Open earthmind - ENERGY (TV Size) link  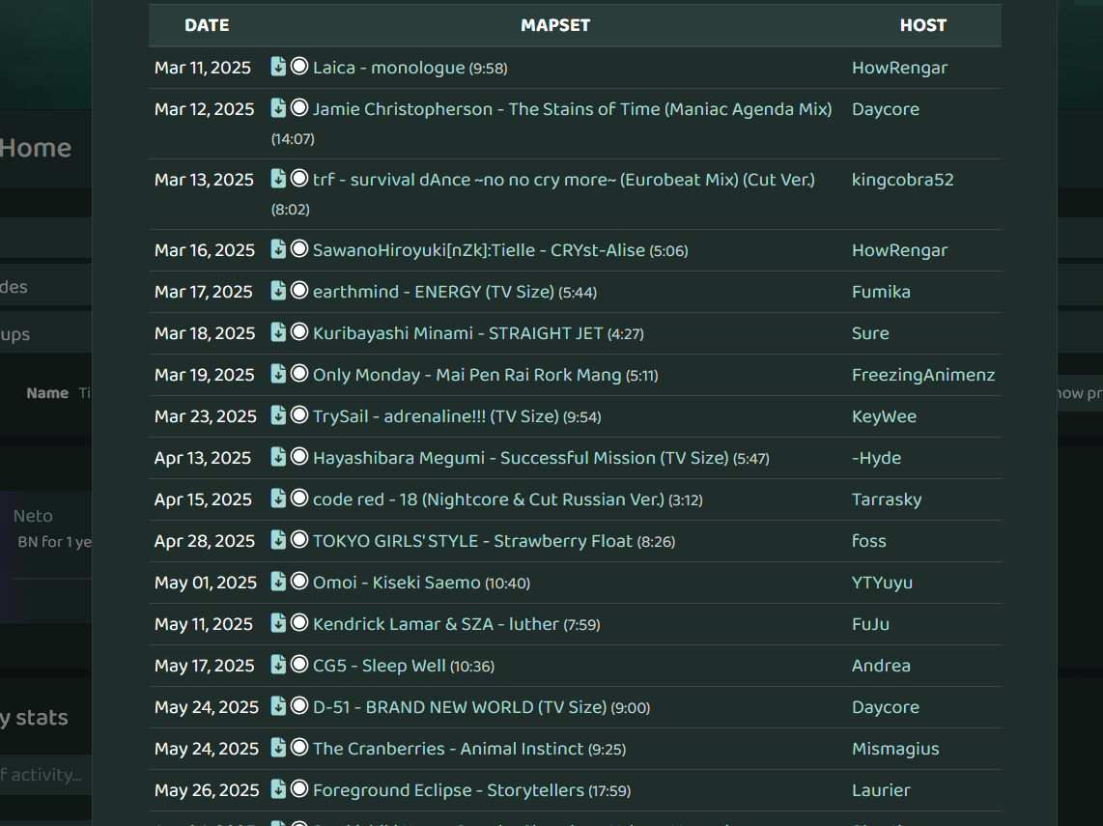point(434,292)
